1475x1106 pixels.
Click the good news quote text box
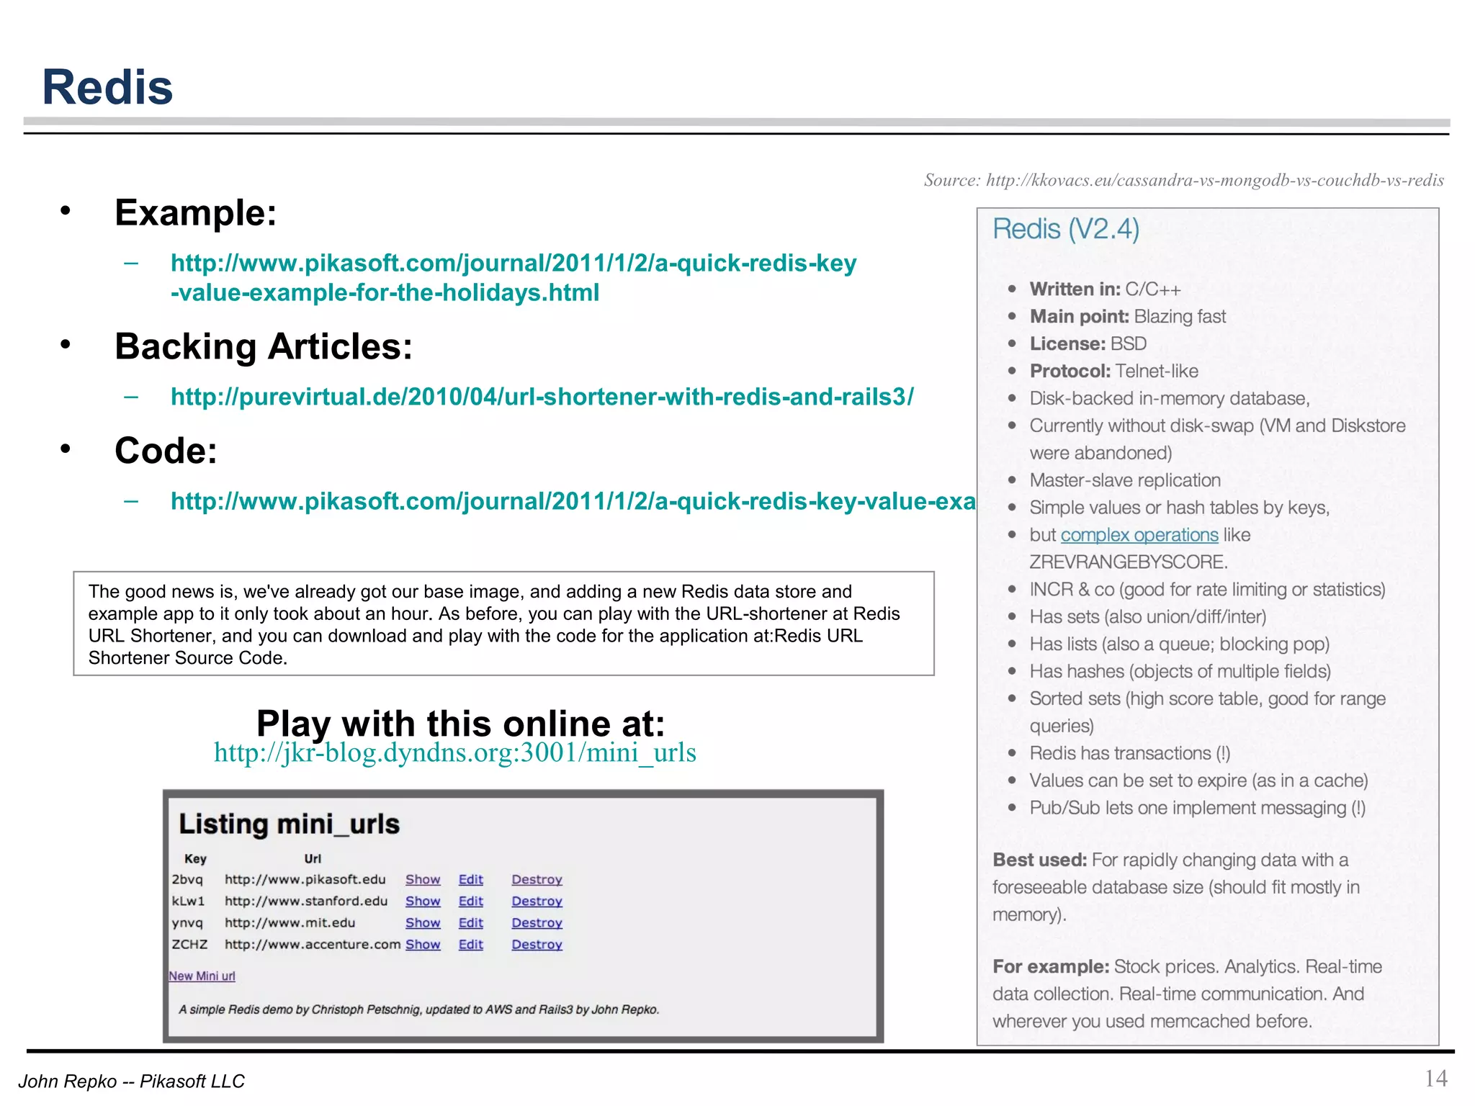[503, 624]
